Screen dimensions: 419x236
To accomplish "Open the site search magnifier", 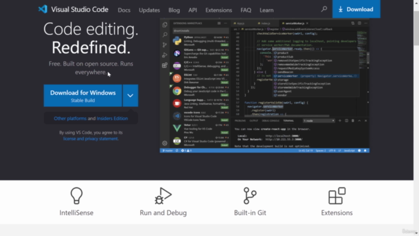I will 324,9.
